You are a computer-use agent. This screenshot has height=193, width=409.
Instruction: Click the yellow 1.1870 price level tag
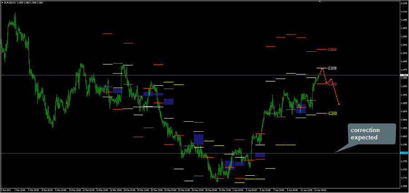(332, 113)
